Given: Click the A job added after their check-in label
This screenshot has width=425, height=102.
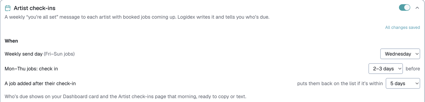Looking at the screenshot, I should pos(40,83).
